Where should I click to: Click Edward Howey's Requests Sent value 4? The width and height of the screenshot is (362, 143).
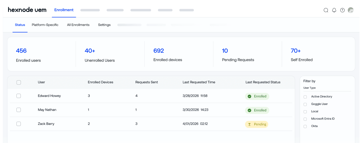point(137,96)
